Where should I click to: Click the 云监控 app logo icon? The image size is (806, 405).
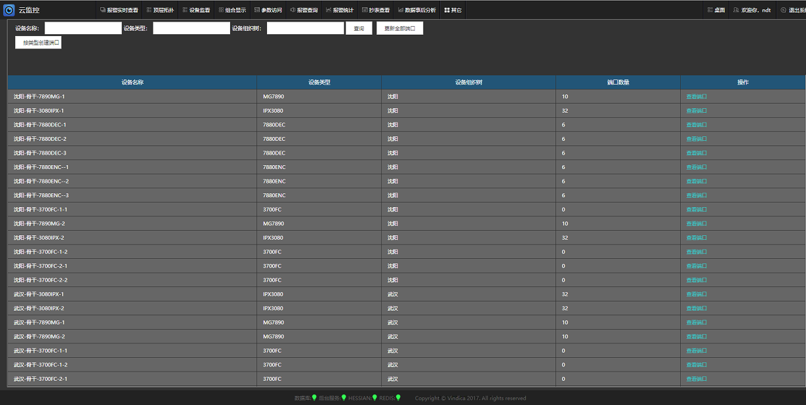[x=9, y=10]
